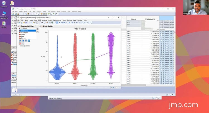The image size is (209, 113).
Task: Open the 5 Columns red triangle menu
Action: tap(20, 29)
